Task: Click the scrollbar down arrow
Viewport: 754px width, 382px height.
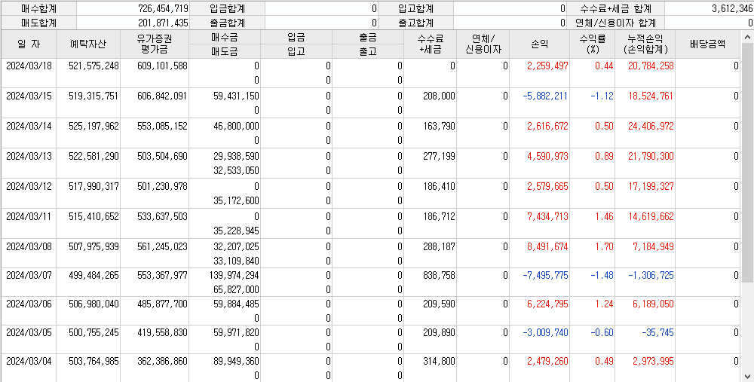Action: click(747, 376)
